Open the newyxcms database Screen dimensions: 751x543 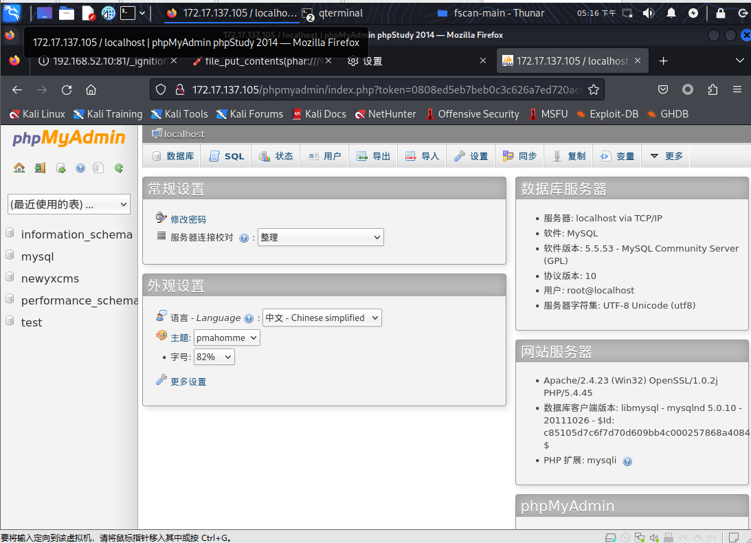(49, 278)
